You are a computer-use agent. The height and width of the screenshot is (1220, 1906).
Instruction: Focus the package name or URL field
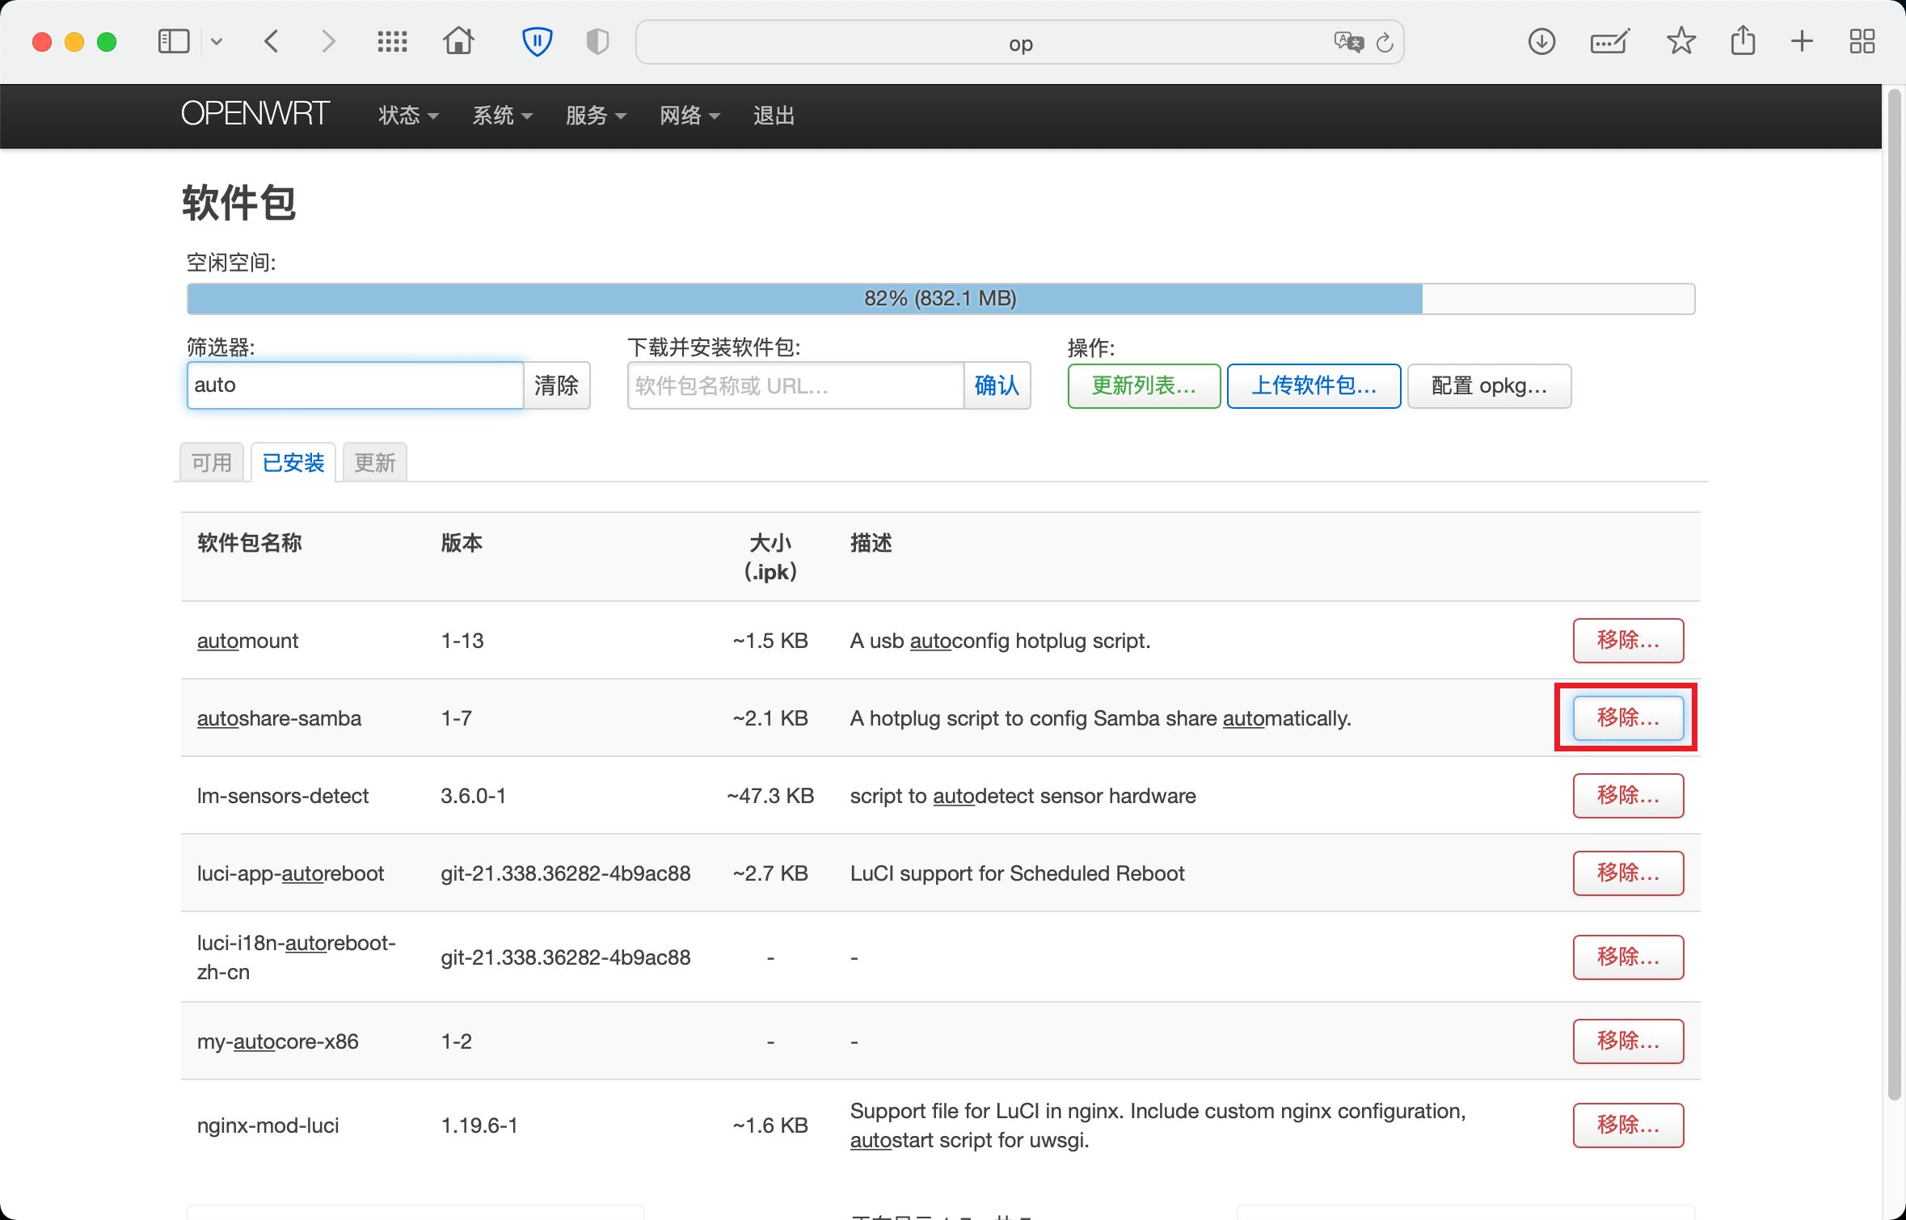tap(795, 386)
